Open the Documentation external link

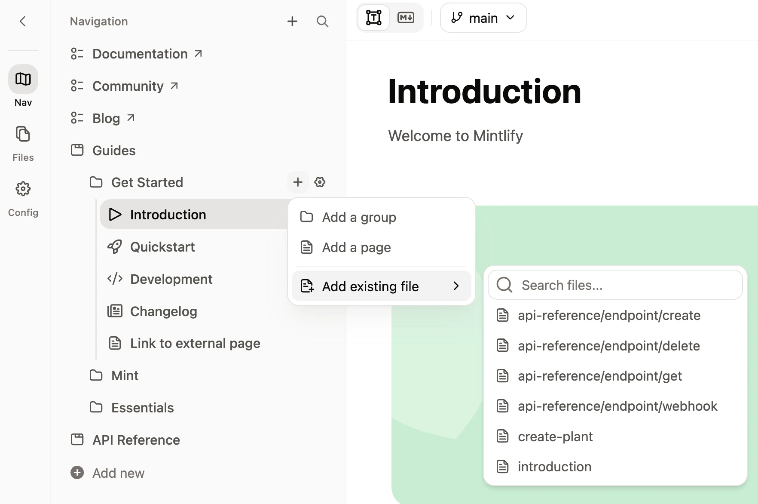pos(139,54)
